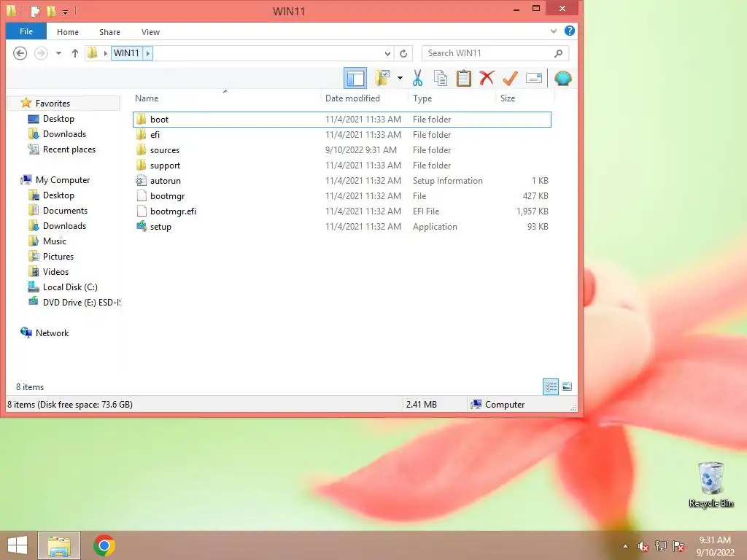Viewport: 747px width, 560px height.
Task: Cut selection with the scissors icon
Action: [x=417, y=78]
